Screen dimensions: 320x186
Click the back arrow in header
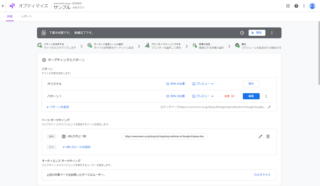(x=3, y=6)
